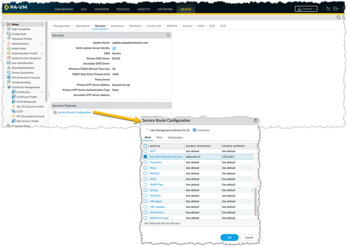Click the SCEP icon in the sidebar

click(x=14, y=112)
